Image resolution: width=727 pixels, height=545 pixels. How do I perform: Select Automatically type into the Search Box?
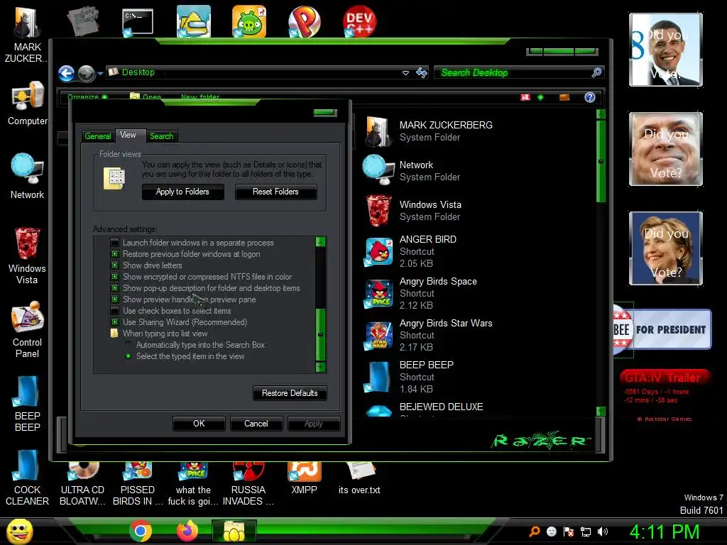[x=128, y=345]
